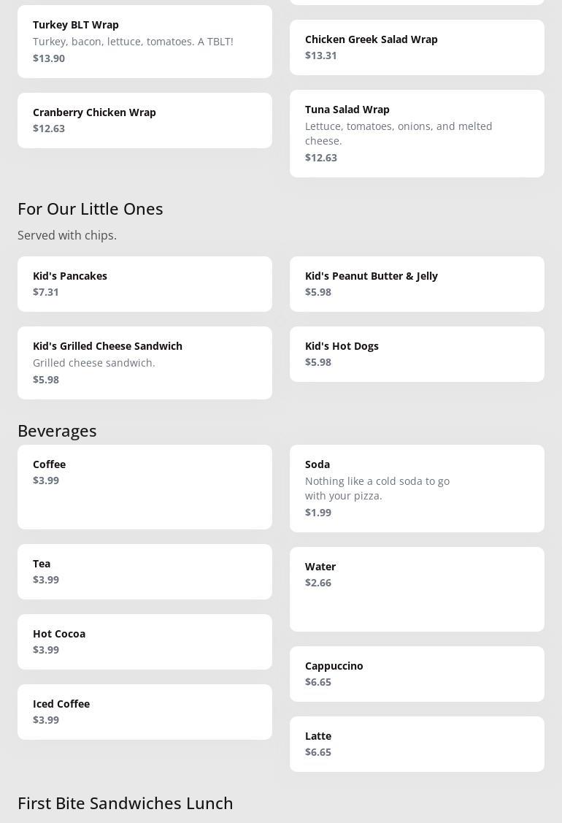562x823 pixels.
Task: Choose the Kid's Hot Dogs card
Action: [x=417, y=354]
